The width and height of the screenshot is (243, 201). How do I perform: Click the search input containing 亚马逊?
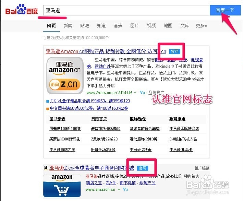coord(126,10)
